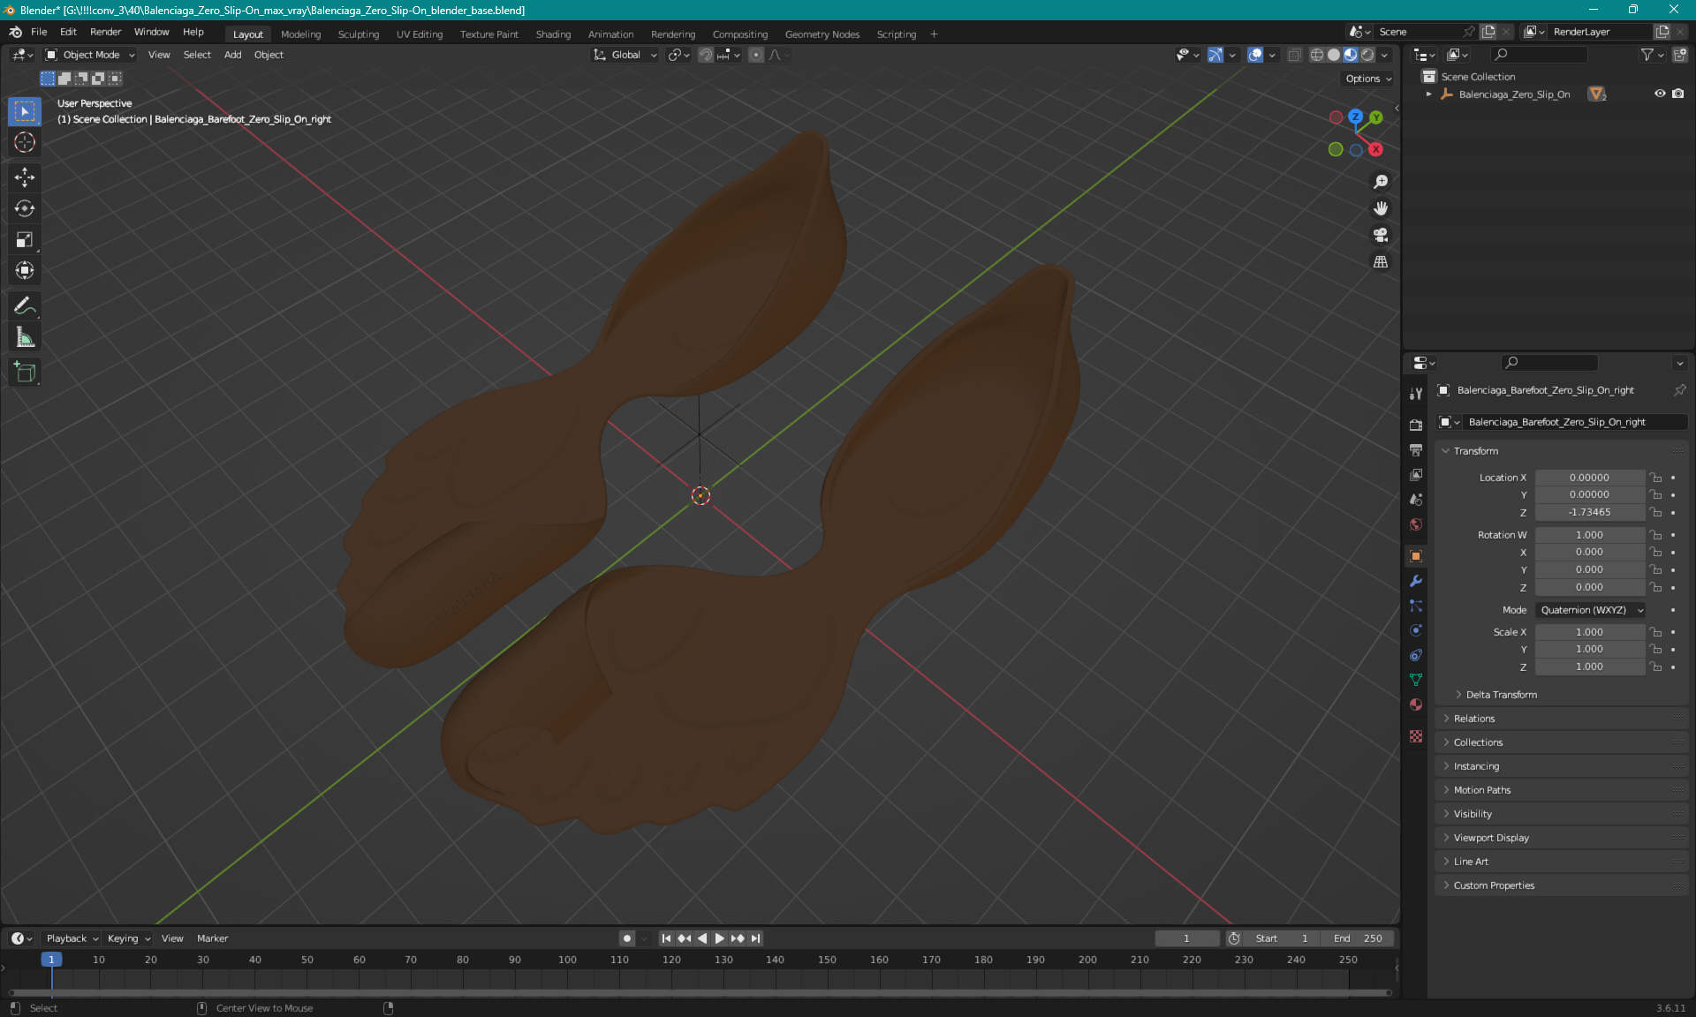Image resolution: width=1696 pixels, height=1017 pixels.
Task: Expand the Relations panel
Action: point(1473,719)
